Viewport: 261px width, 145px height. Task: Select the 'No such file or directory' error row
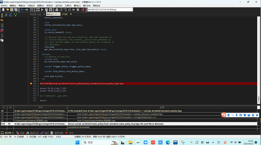pyautogui.click(x=129, y=124)
